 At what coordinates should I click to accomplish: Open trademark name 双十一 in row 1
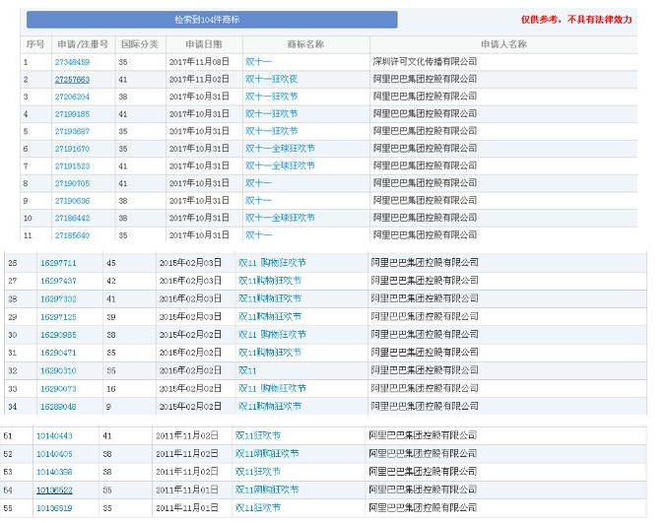pyautogui.click(x=258, y=62)
